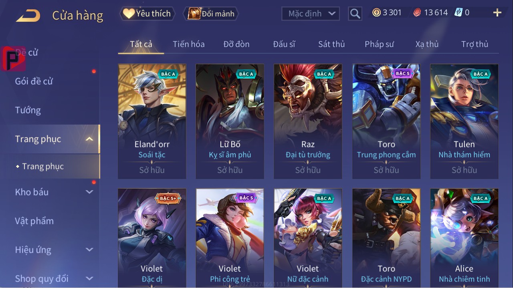Click the plus icon to add currency
The height and width of the screenshot is (288, 513).
point(497,13)
